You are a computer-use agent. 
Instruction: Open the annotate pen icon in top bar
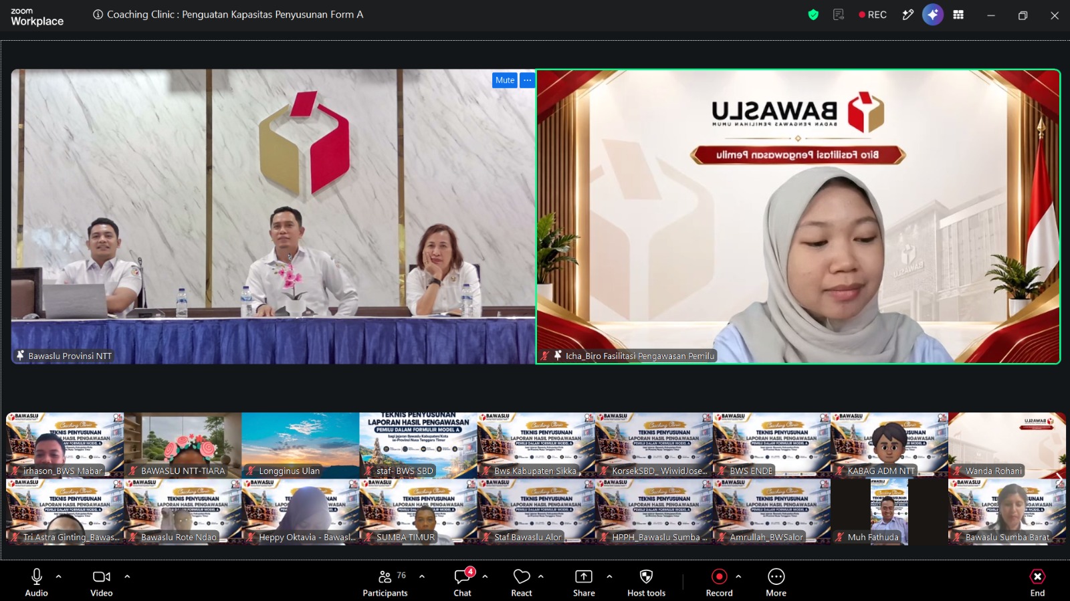click(x=907, y=15)
